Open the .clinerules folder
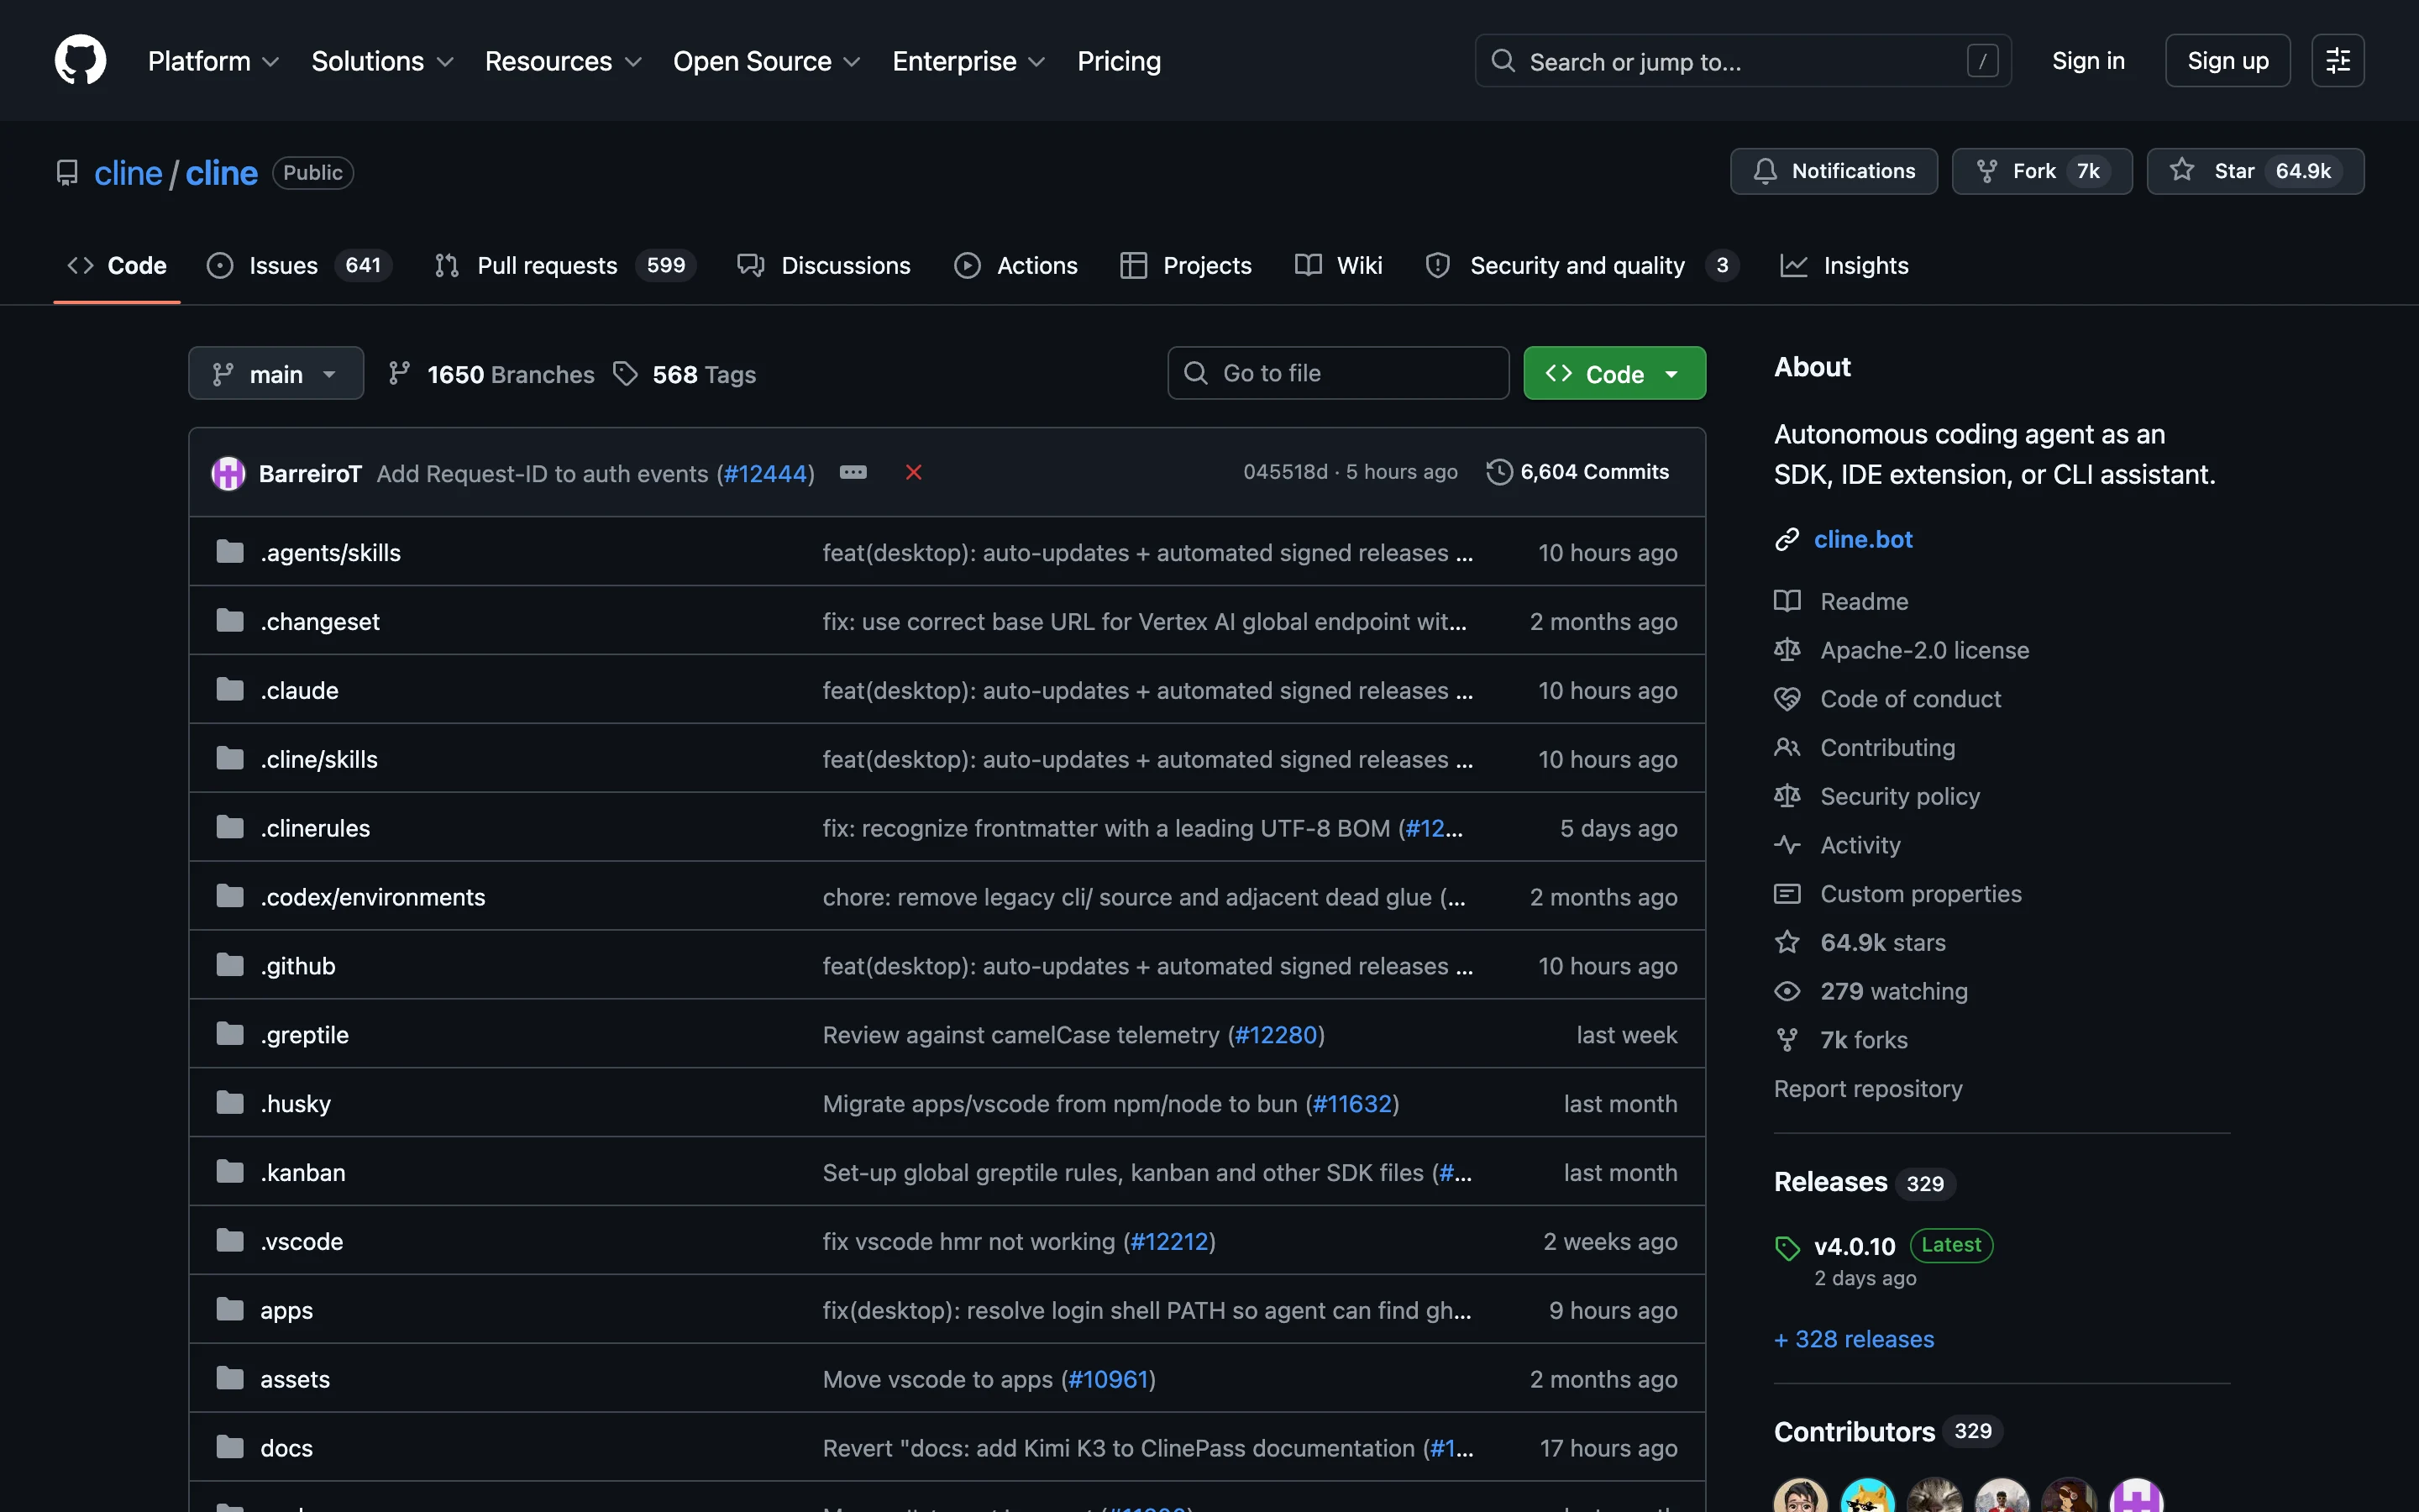Image resolution: width=2419 pixels, height=1512 pixels. 315,828
